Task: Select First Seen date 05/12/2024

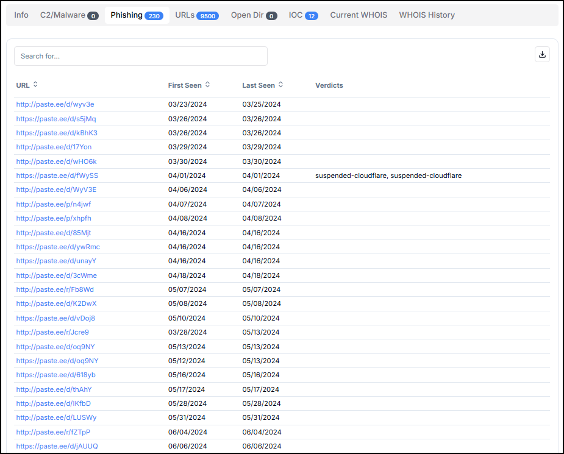Action: coord(187,361)
